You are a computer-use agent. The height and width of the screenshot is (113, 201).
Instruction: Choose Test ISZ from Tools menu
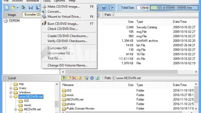pos(69,58)
